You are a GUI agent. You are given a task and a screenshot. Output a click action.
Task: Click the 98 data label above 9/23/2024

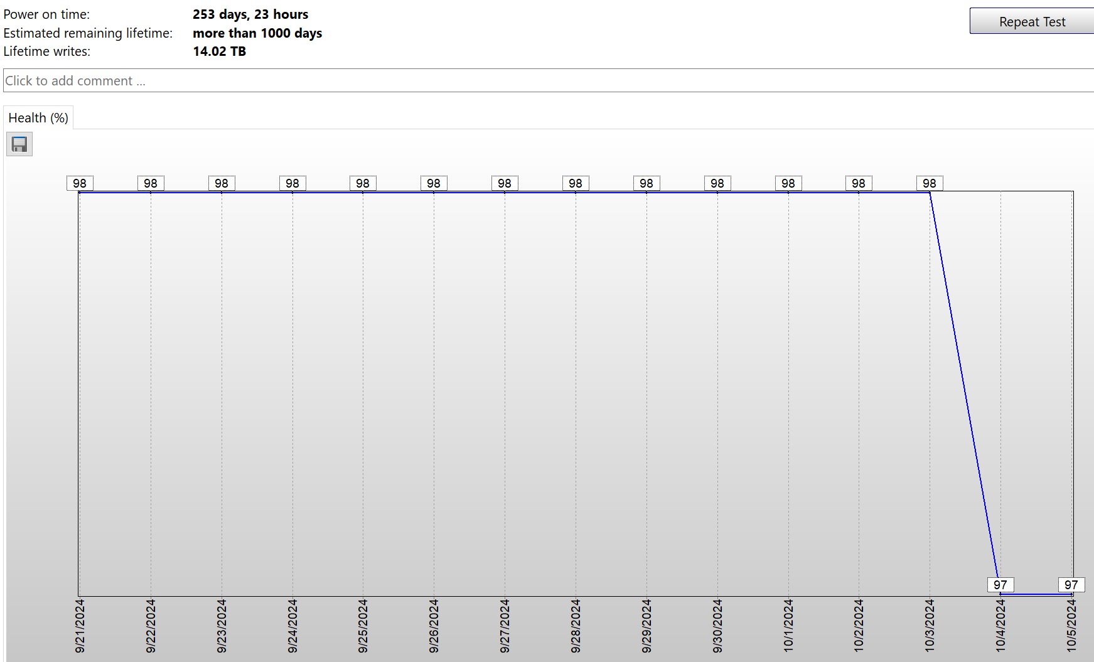coord(222,183)
